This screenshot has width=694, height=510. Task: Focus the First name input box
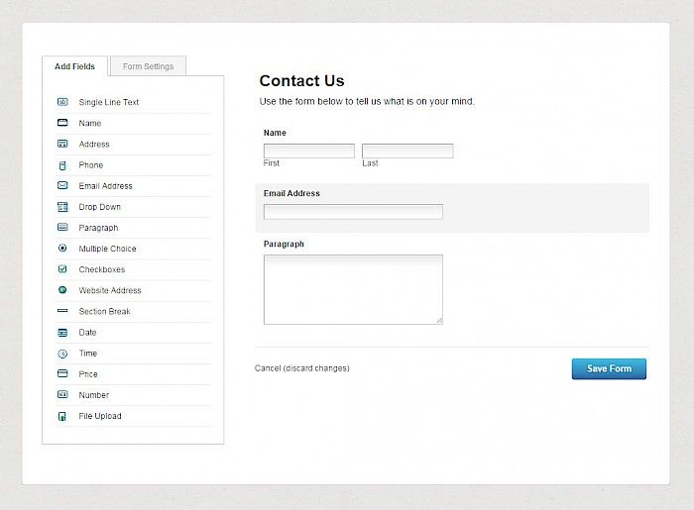[309, 151]
